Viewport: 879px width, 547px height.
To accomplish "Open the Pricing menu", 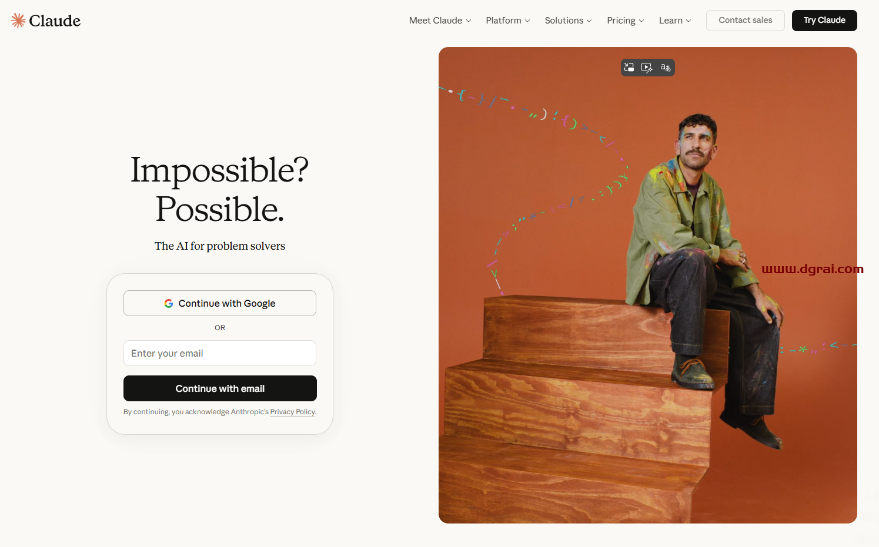I will point(626,21).
